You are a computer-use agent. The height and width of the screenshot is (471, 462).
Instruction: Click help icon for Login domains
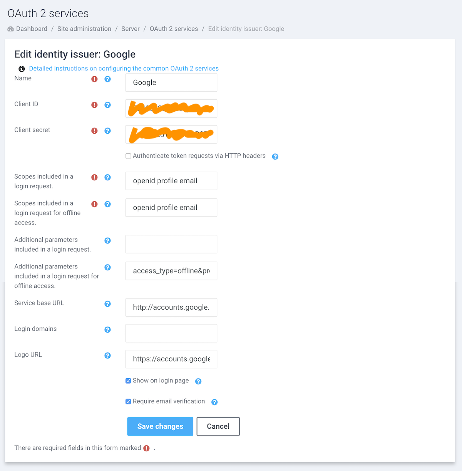(x=108, y=330)
